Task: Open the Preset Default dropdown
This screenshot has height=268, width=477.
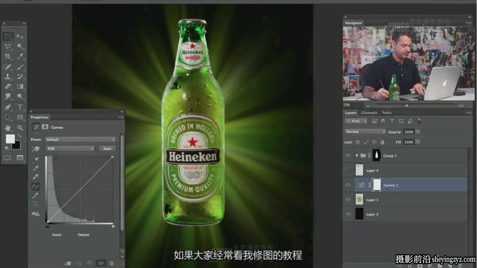Action: pos(80,140)
